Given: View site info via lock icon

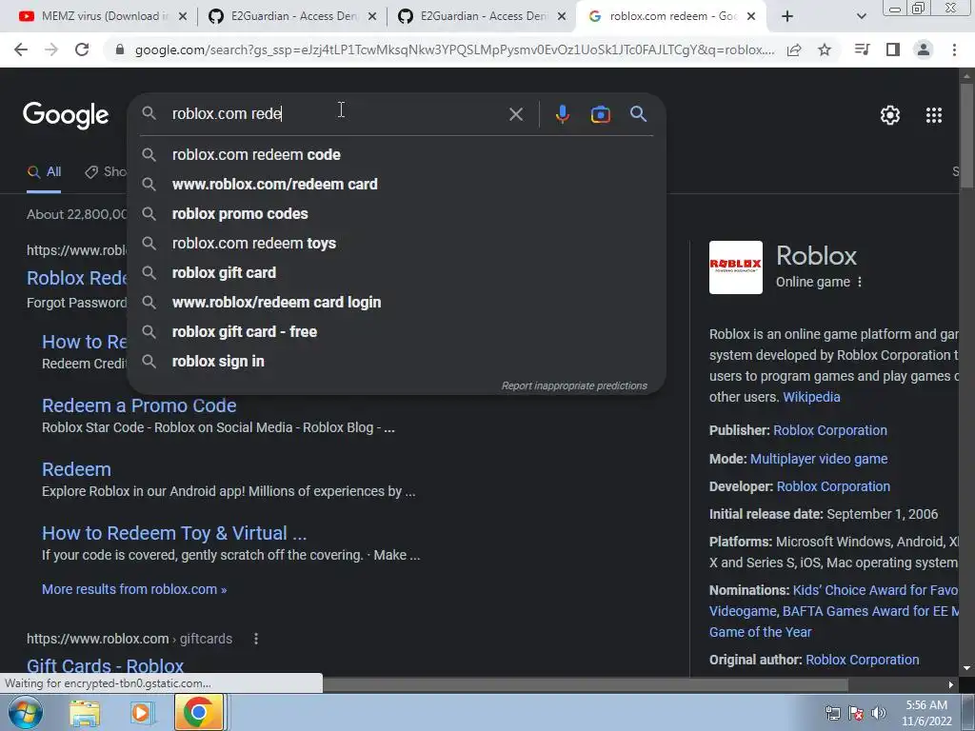Looking at the screenshot, I should (x=120, y=49).
